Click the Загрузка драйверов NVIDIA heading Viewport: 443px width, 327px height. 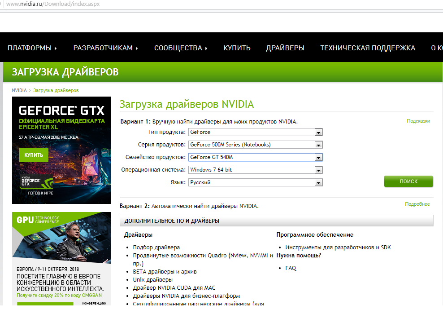click(x=187, y=104)
